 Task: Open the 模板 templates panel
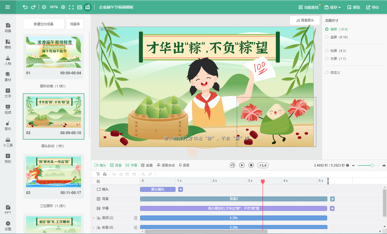coord(8,44)
